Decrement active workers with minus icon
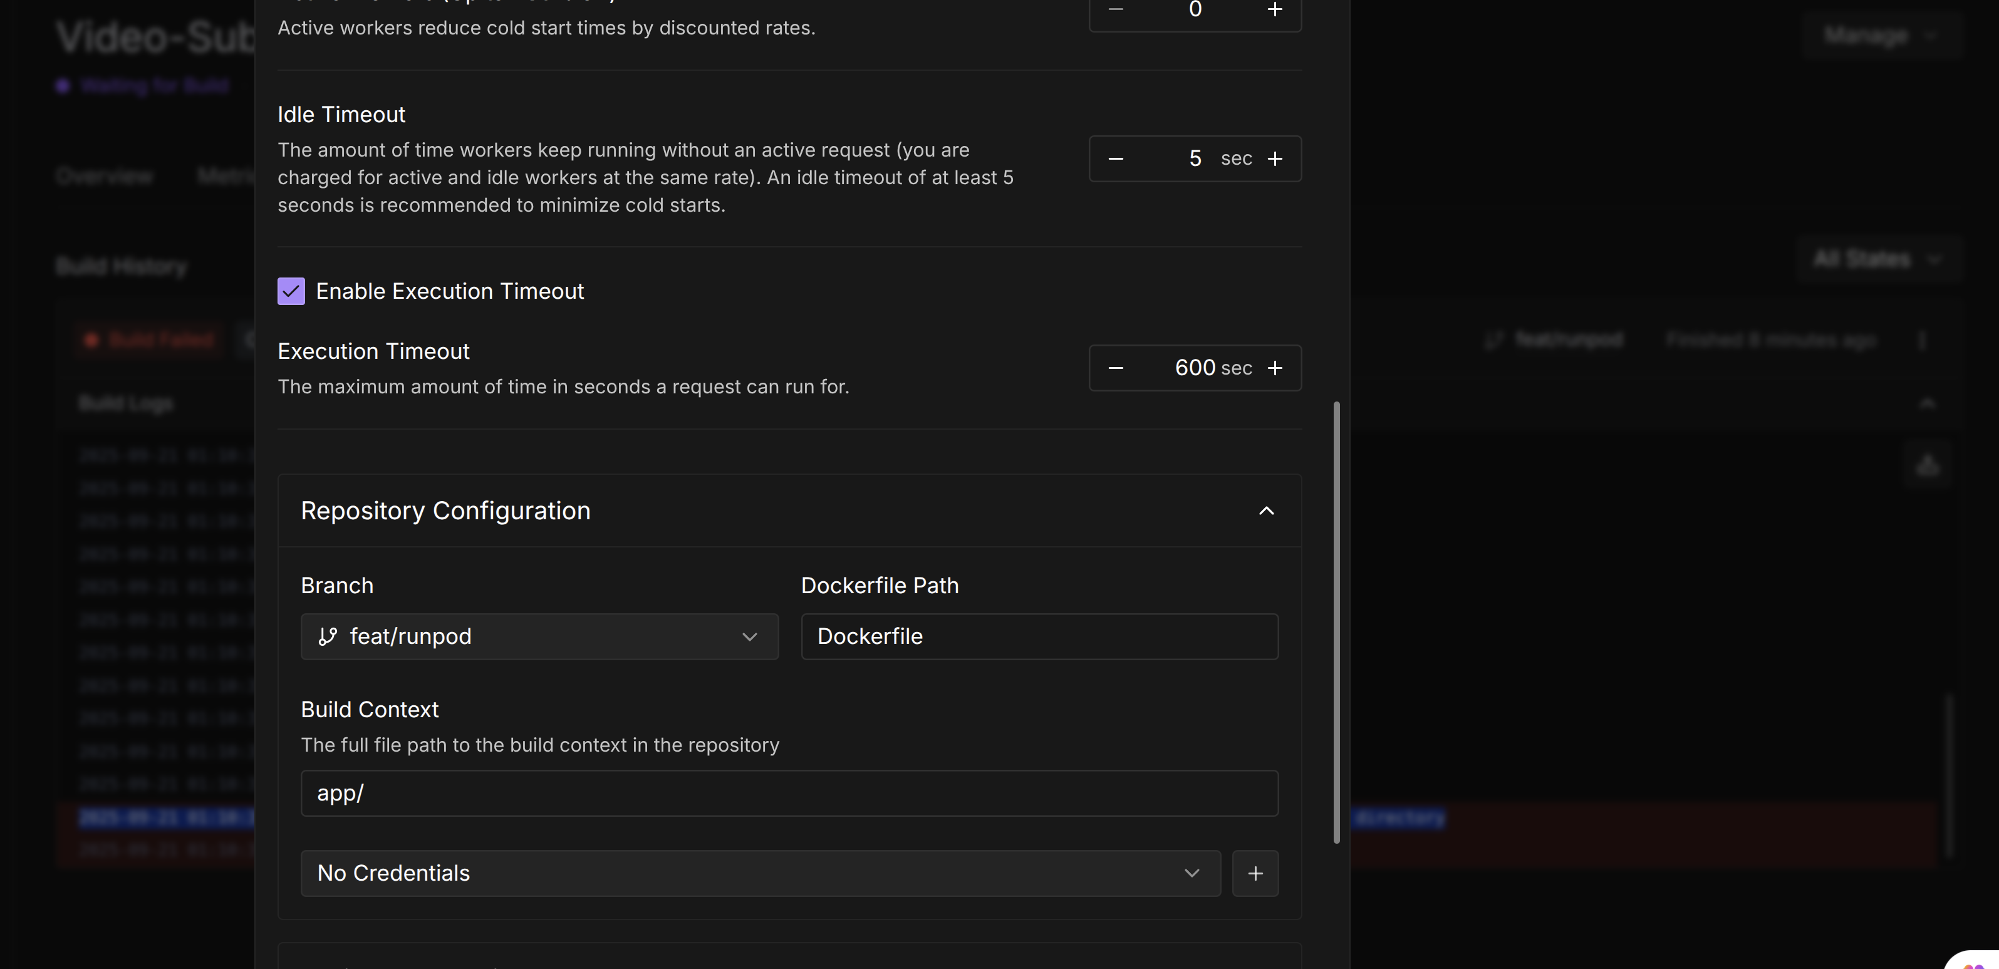This screenshot has width=1999, height=969. pyautogui.click(x=1115, y=9)
